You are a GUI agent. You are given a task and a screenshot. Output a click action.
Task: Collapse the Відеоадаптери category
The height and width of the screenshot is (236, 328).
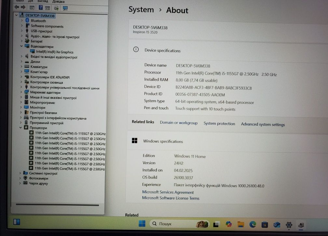[21, 46]
